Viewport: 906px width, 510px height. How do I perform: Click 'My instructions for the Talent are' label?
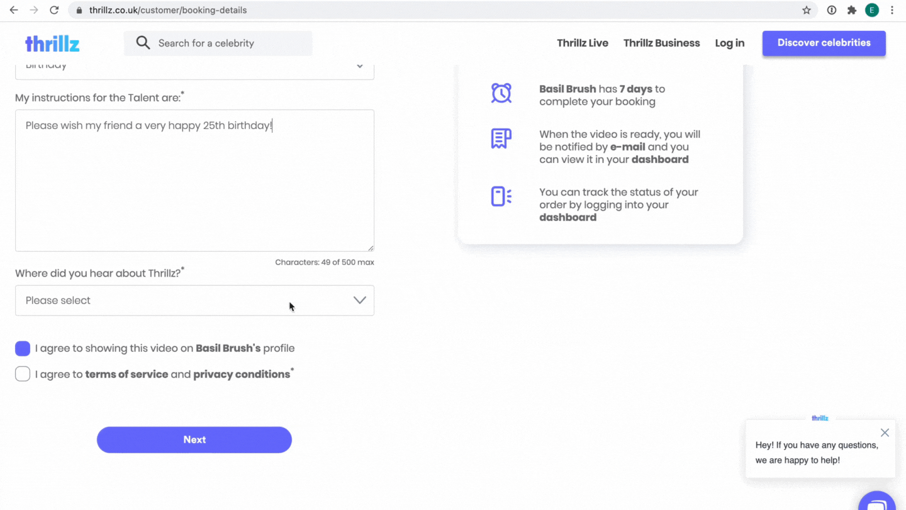[x=99, y=98]
